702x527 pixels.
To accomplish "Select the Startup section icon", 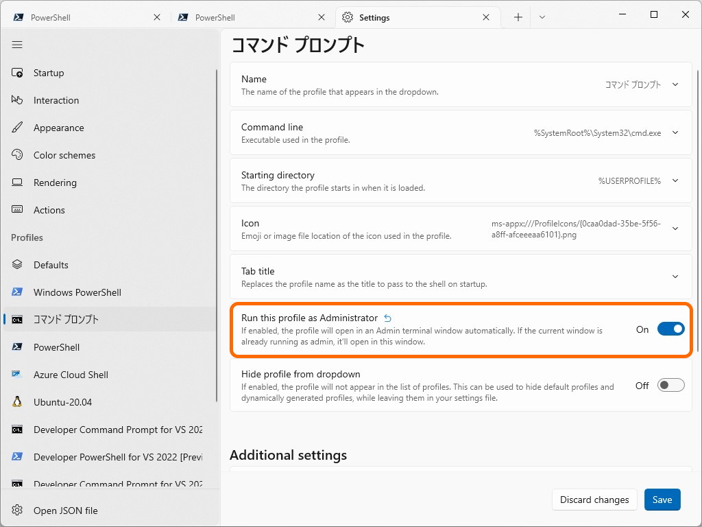I will (x=17, y=73).
